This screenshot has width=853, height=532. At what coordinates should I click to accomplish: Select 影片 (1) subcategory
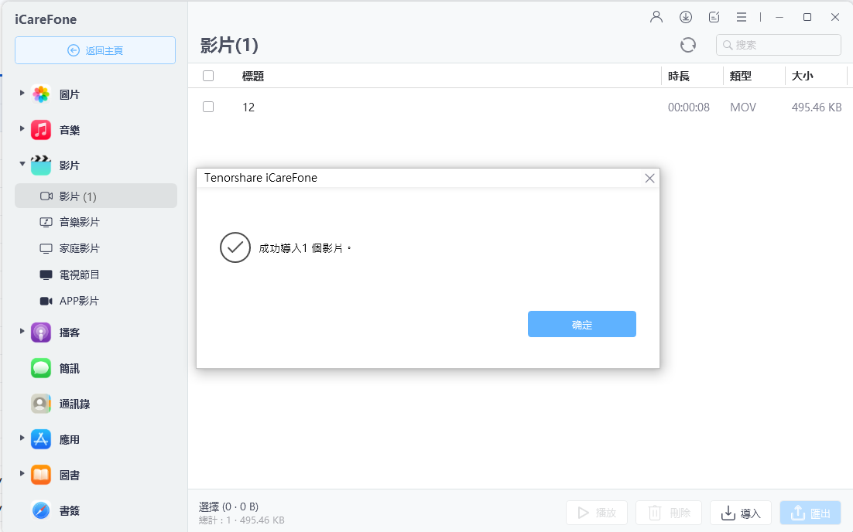pyautogui.click(x=96, y=196)
